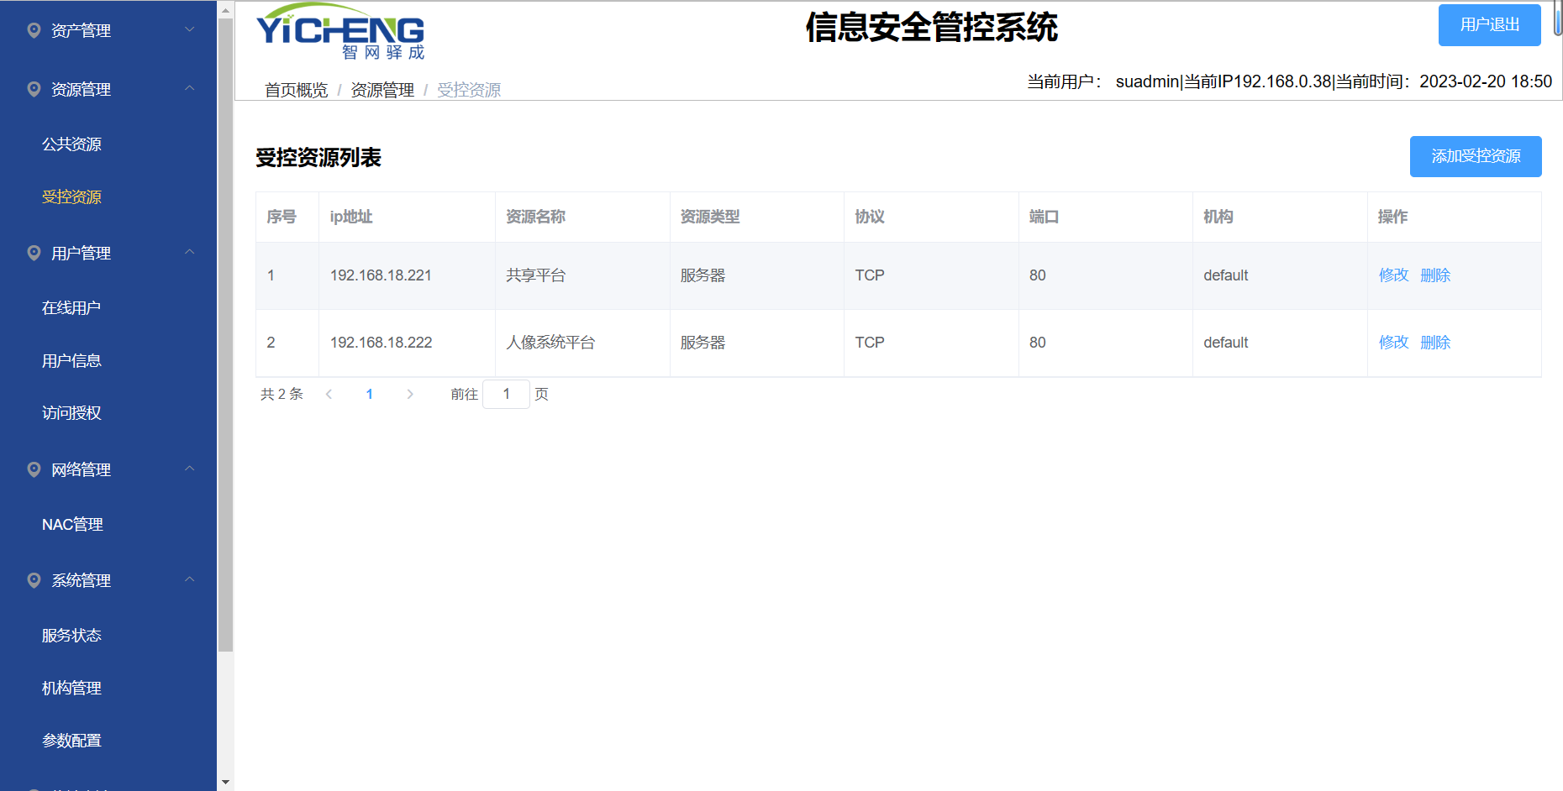
Task: Delete the 人像系统平台 resource row
Action: tap(1435, 343)
